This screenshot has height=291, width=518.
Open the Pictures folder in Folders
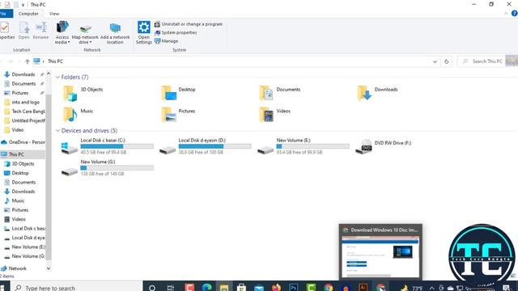178,115
